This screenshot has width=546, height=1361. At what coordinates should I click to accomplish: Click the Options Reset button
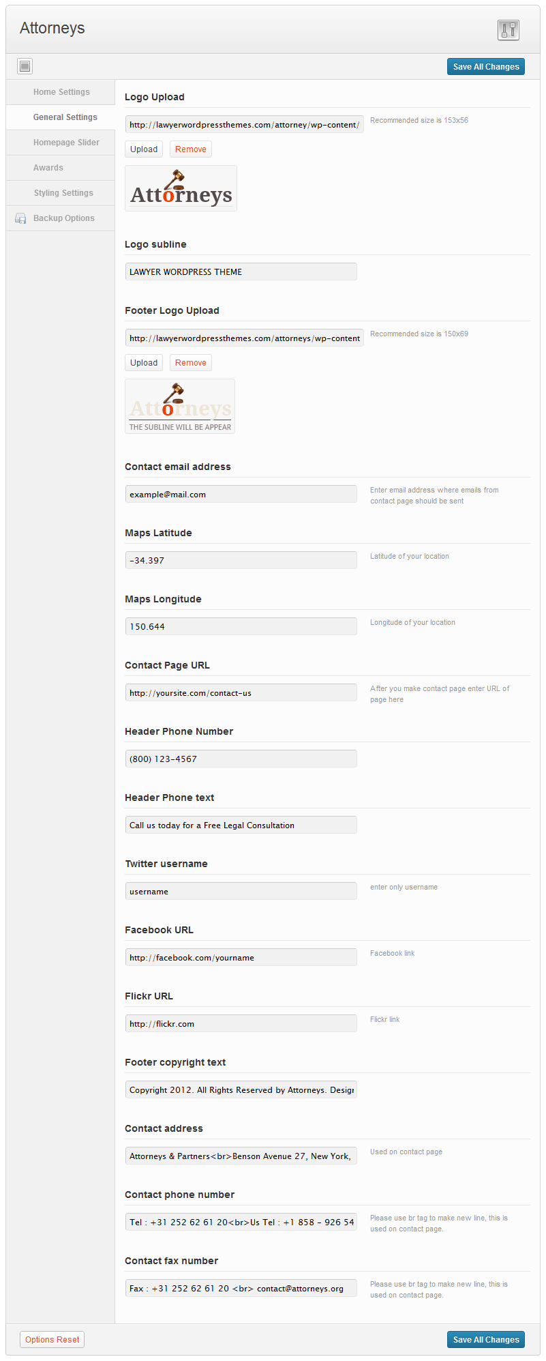[x=52, y=1339]
